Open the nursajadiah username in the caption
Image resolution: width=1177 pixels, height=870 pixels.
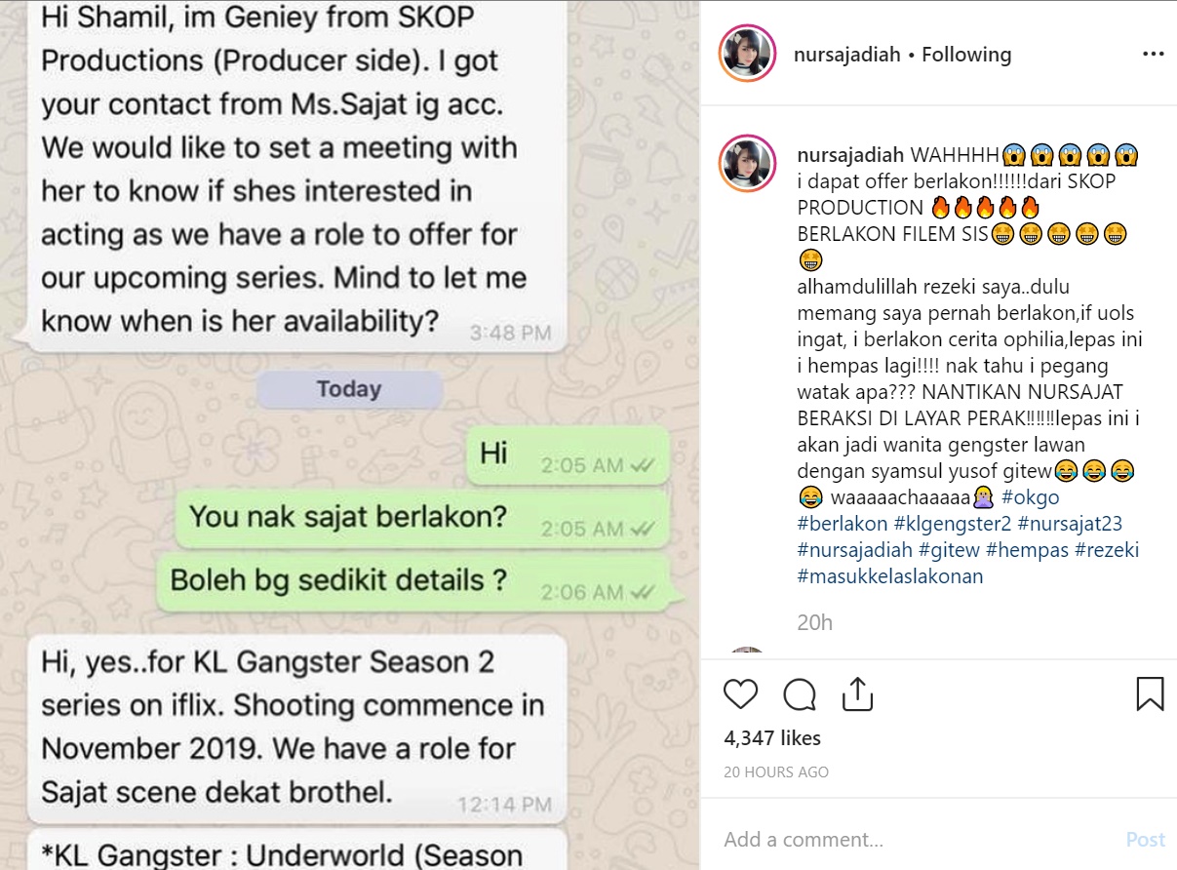(x=850, y=155)
